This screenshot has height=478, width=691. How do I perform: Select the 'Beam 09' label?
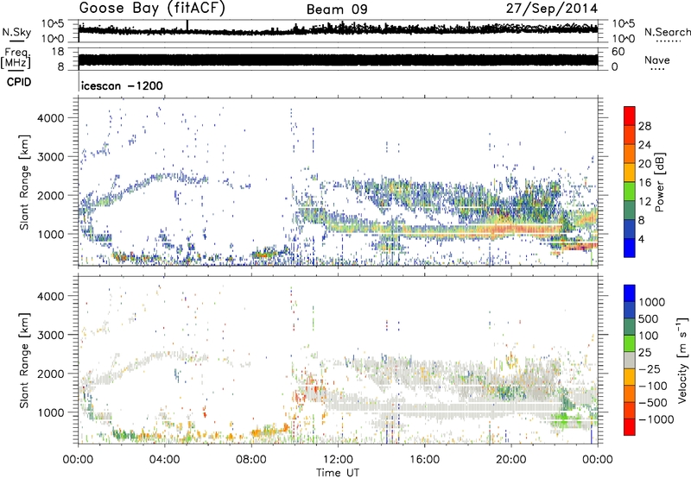(x=337, y=9)
